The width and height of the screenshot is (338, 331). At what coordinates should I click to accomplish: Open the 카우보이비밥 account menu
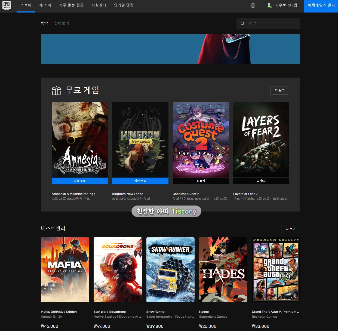[282, 5]
